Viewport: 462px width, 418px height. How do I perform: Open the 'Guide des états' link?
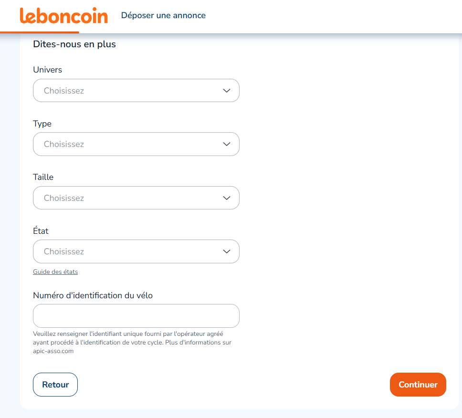click(55, 272)
